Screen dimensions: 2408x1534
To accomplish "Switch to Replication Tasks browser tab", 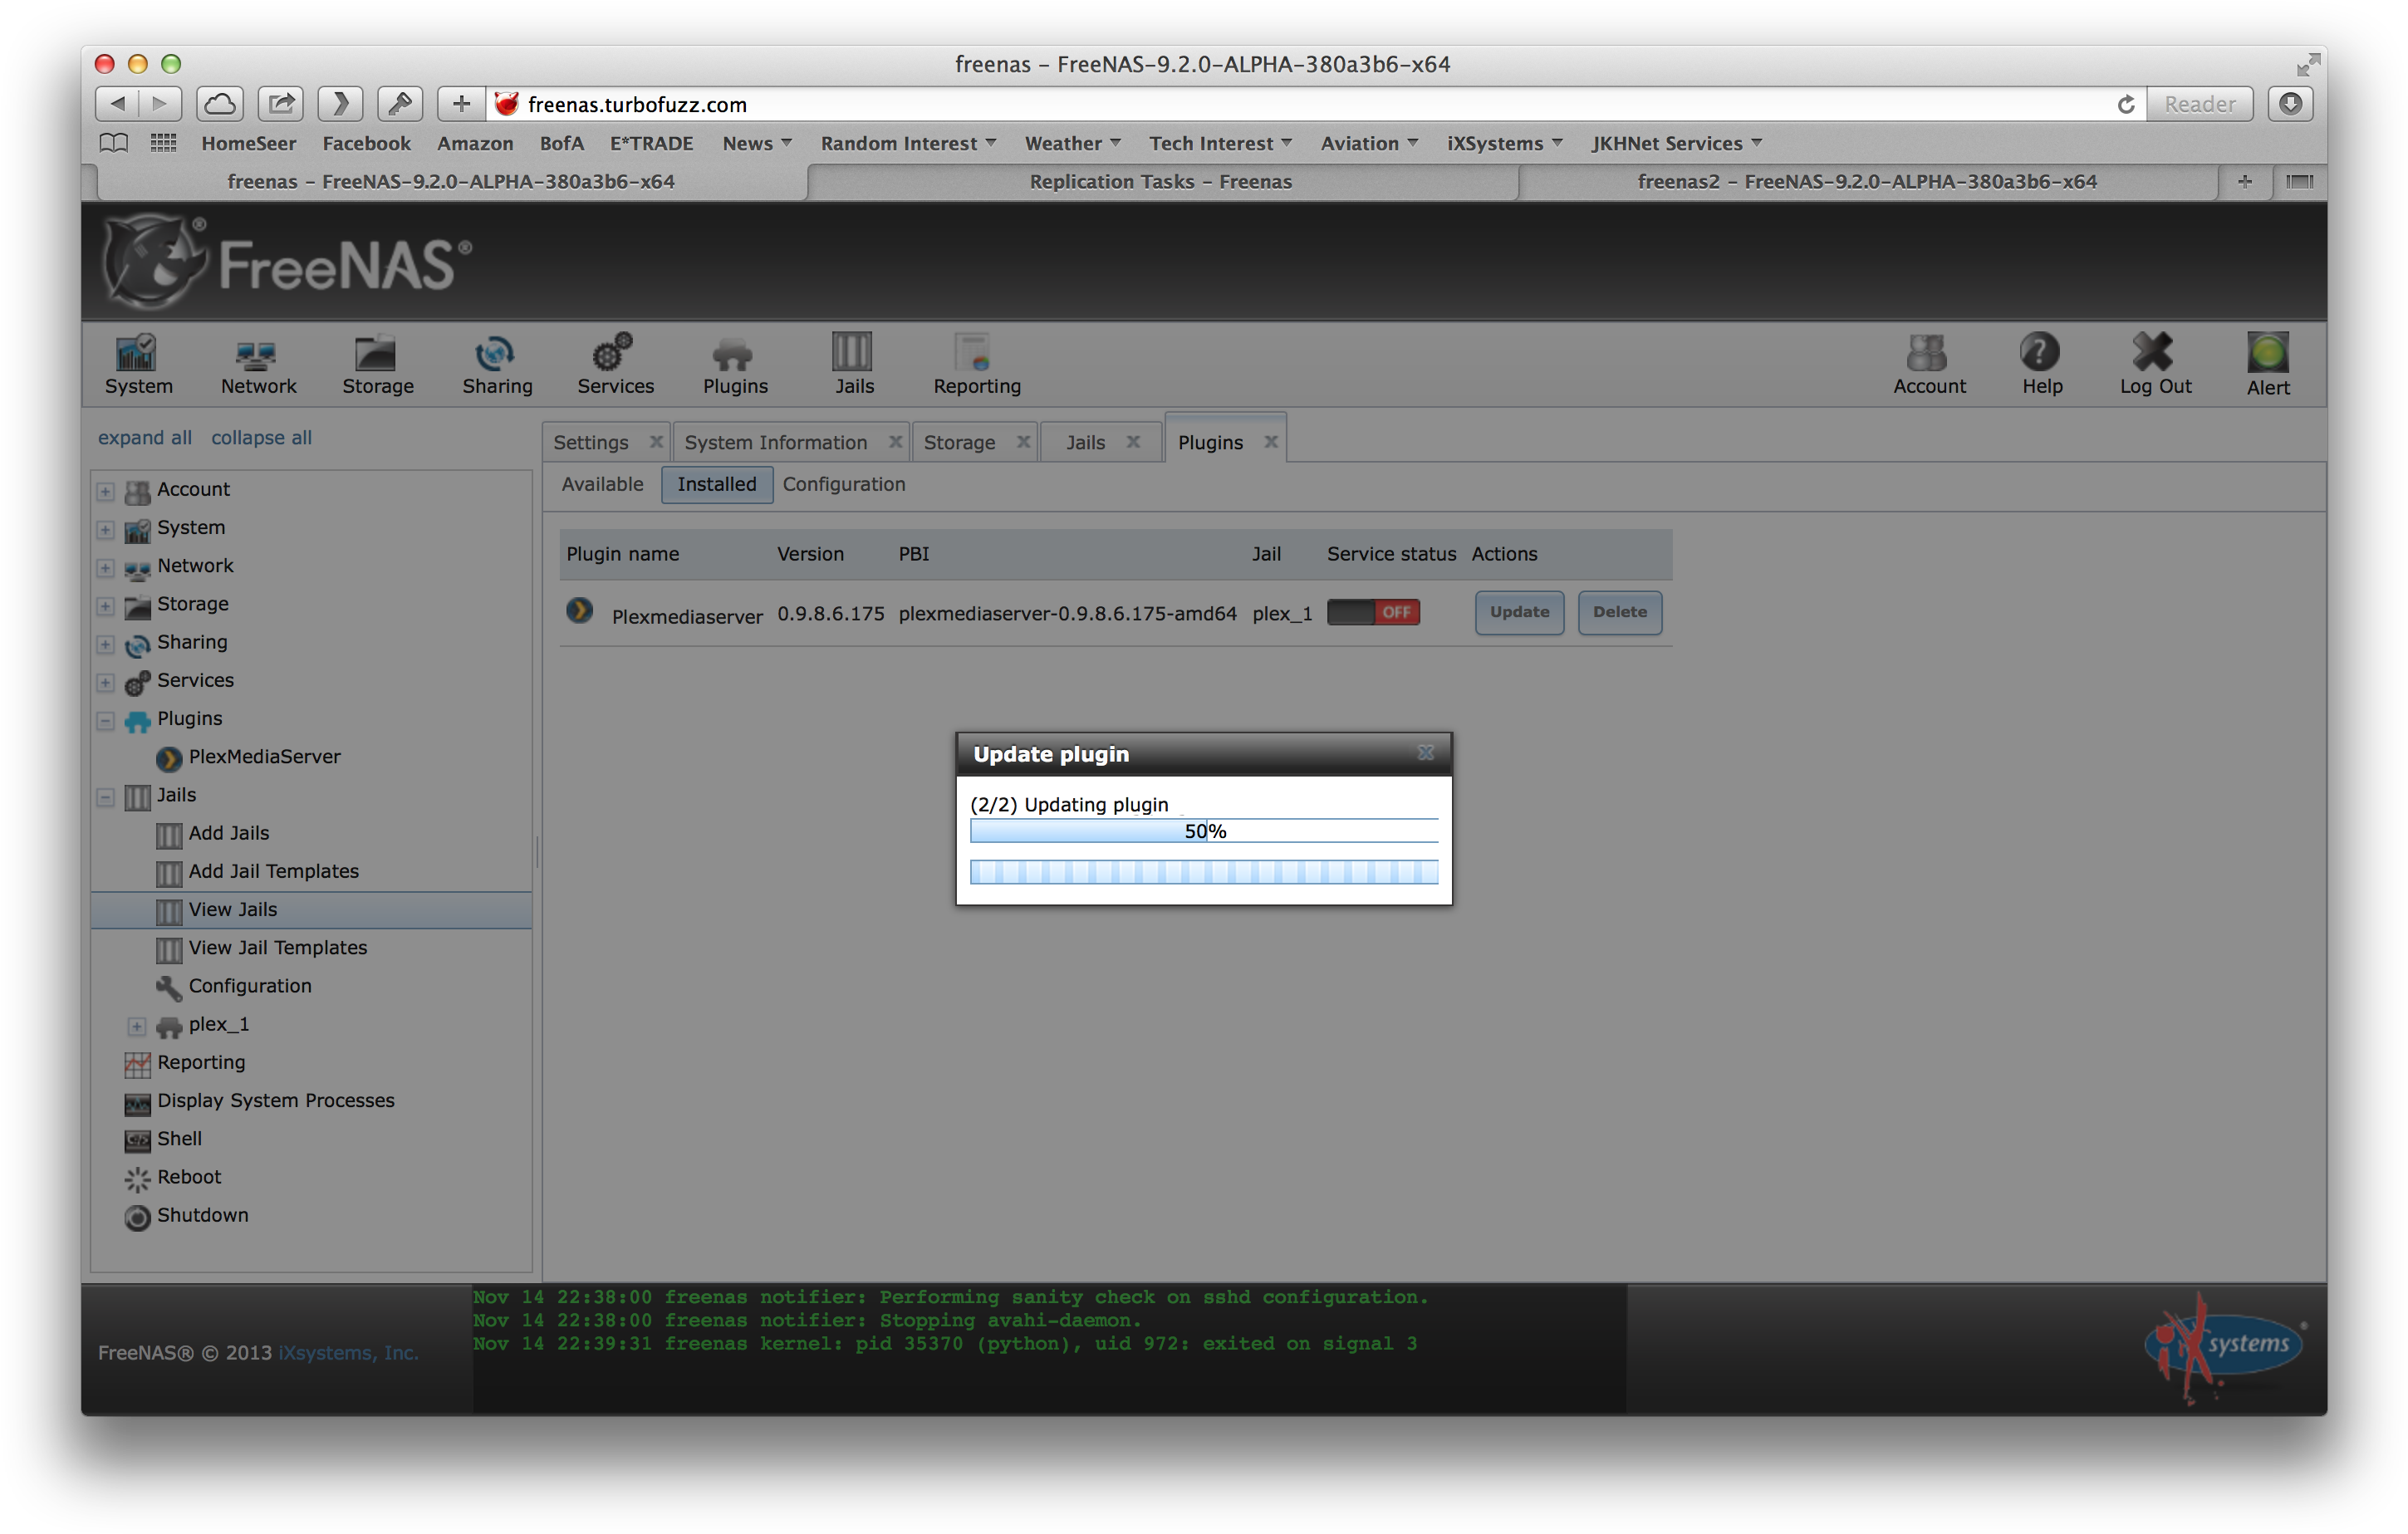I will [x=1161, y=182].
